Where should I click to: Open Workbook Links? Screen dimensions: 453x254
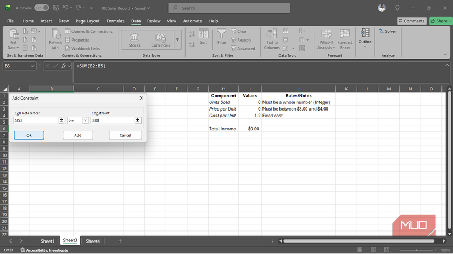pos(82,48)
